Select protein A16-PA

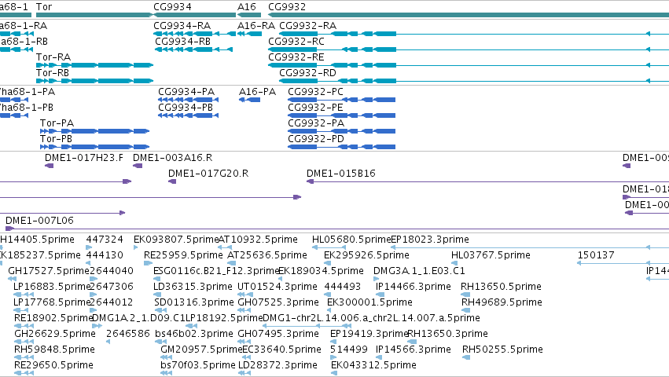click(x=257, y=92)
